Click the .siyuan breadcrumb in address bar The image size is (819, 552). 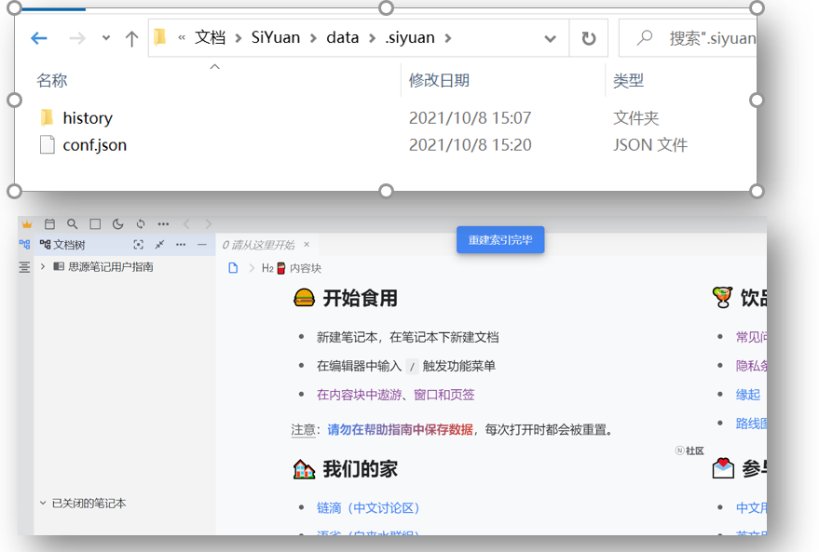pos(410,37)
